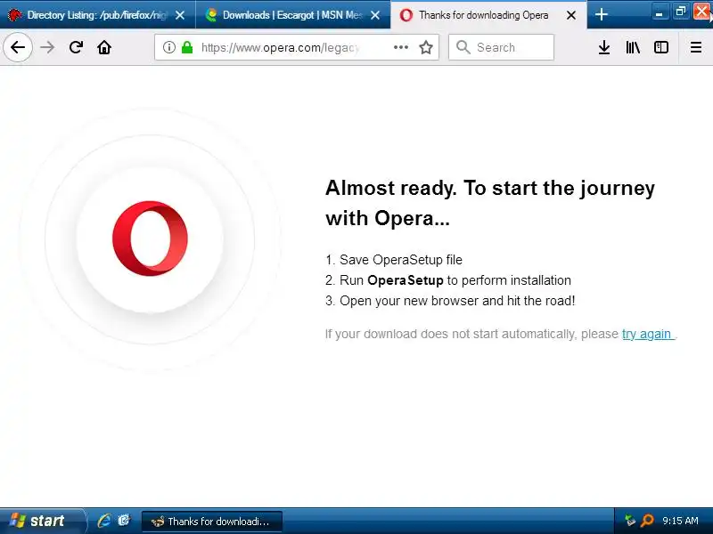Viewport: 713px width, 534px height.
Task: Click the 9:15 AM system clock
Action: tap(680, 521)
